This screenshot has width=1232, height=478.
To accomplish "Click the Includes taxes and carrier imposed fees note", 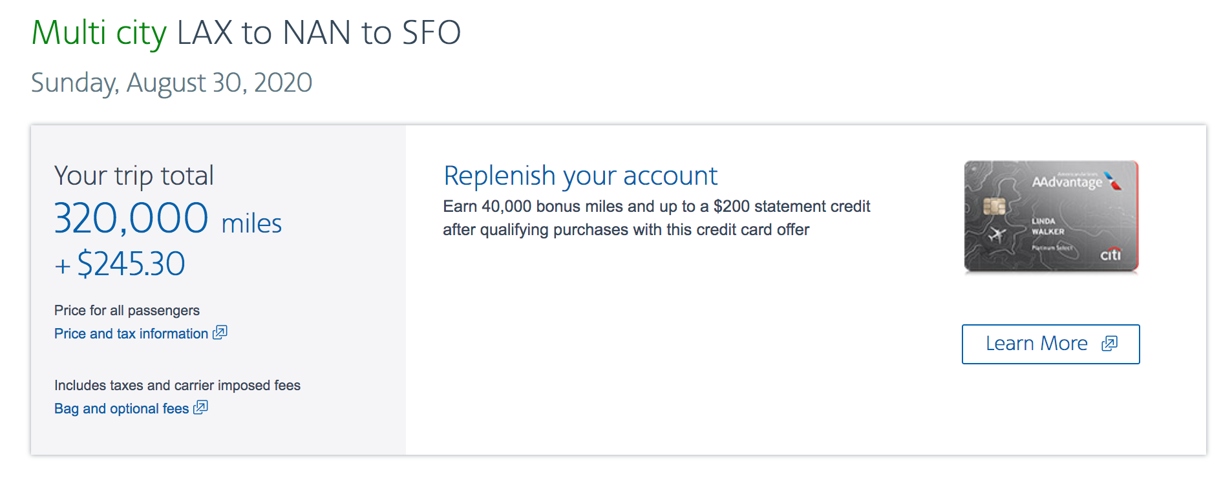I will point(177,386).
